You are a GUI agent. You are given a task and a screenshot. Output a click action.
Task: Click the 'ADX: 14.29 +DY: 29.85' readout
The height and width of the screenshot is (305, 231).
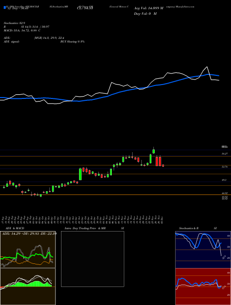(x=21, y=233)
